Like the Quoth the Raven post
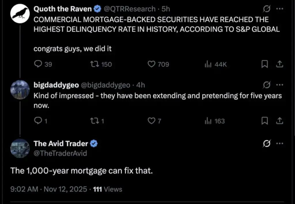This screenshot has height=204, width=295. tap(152, 64)
